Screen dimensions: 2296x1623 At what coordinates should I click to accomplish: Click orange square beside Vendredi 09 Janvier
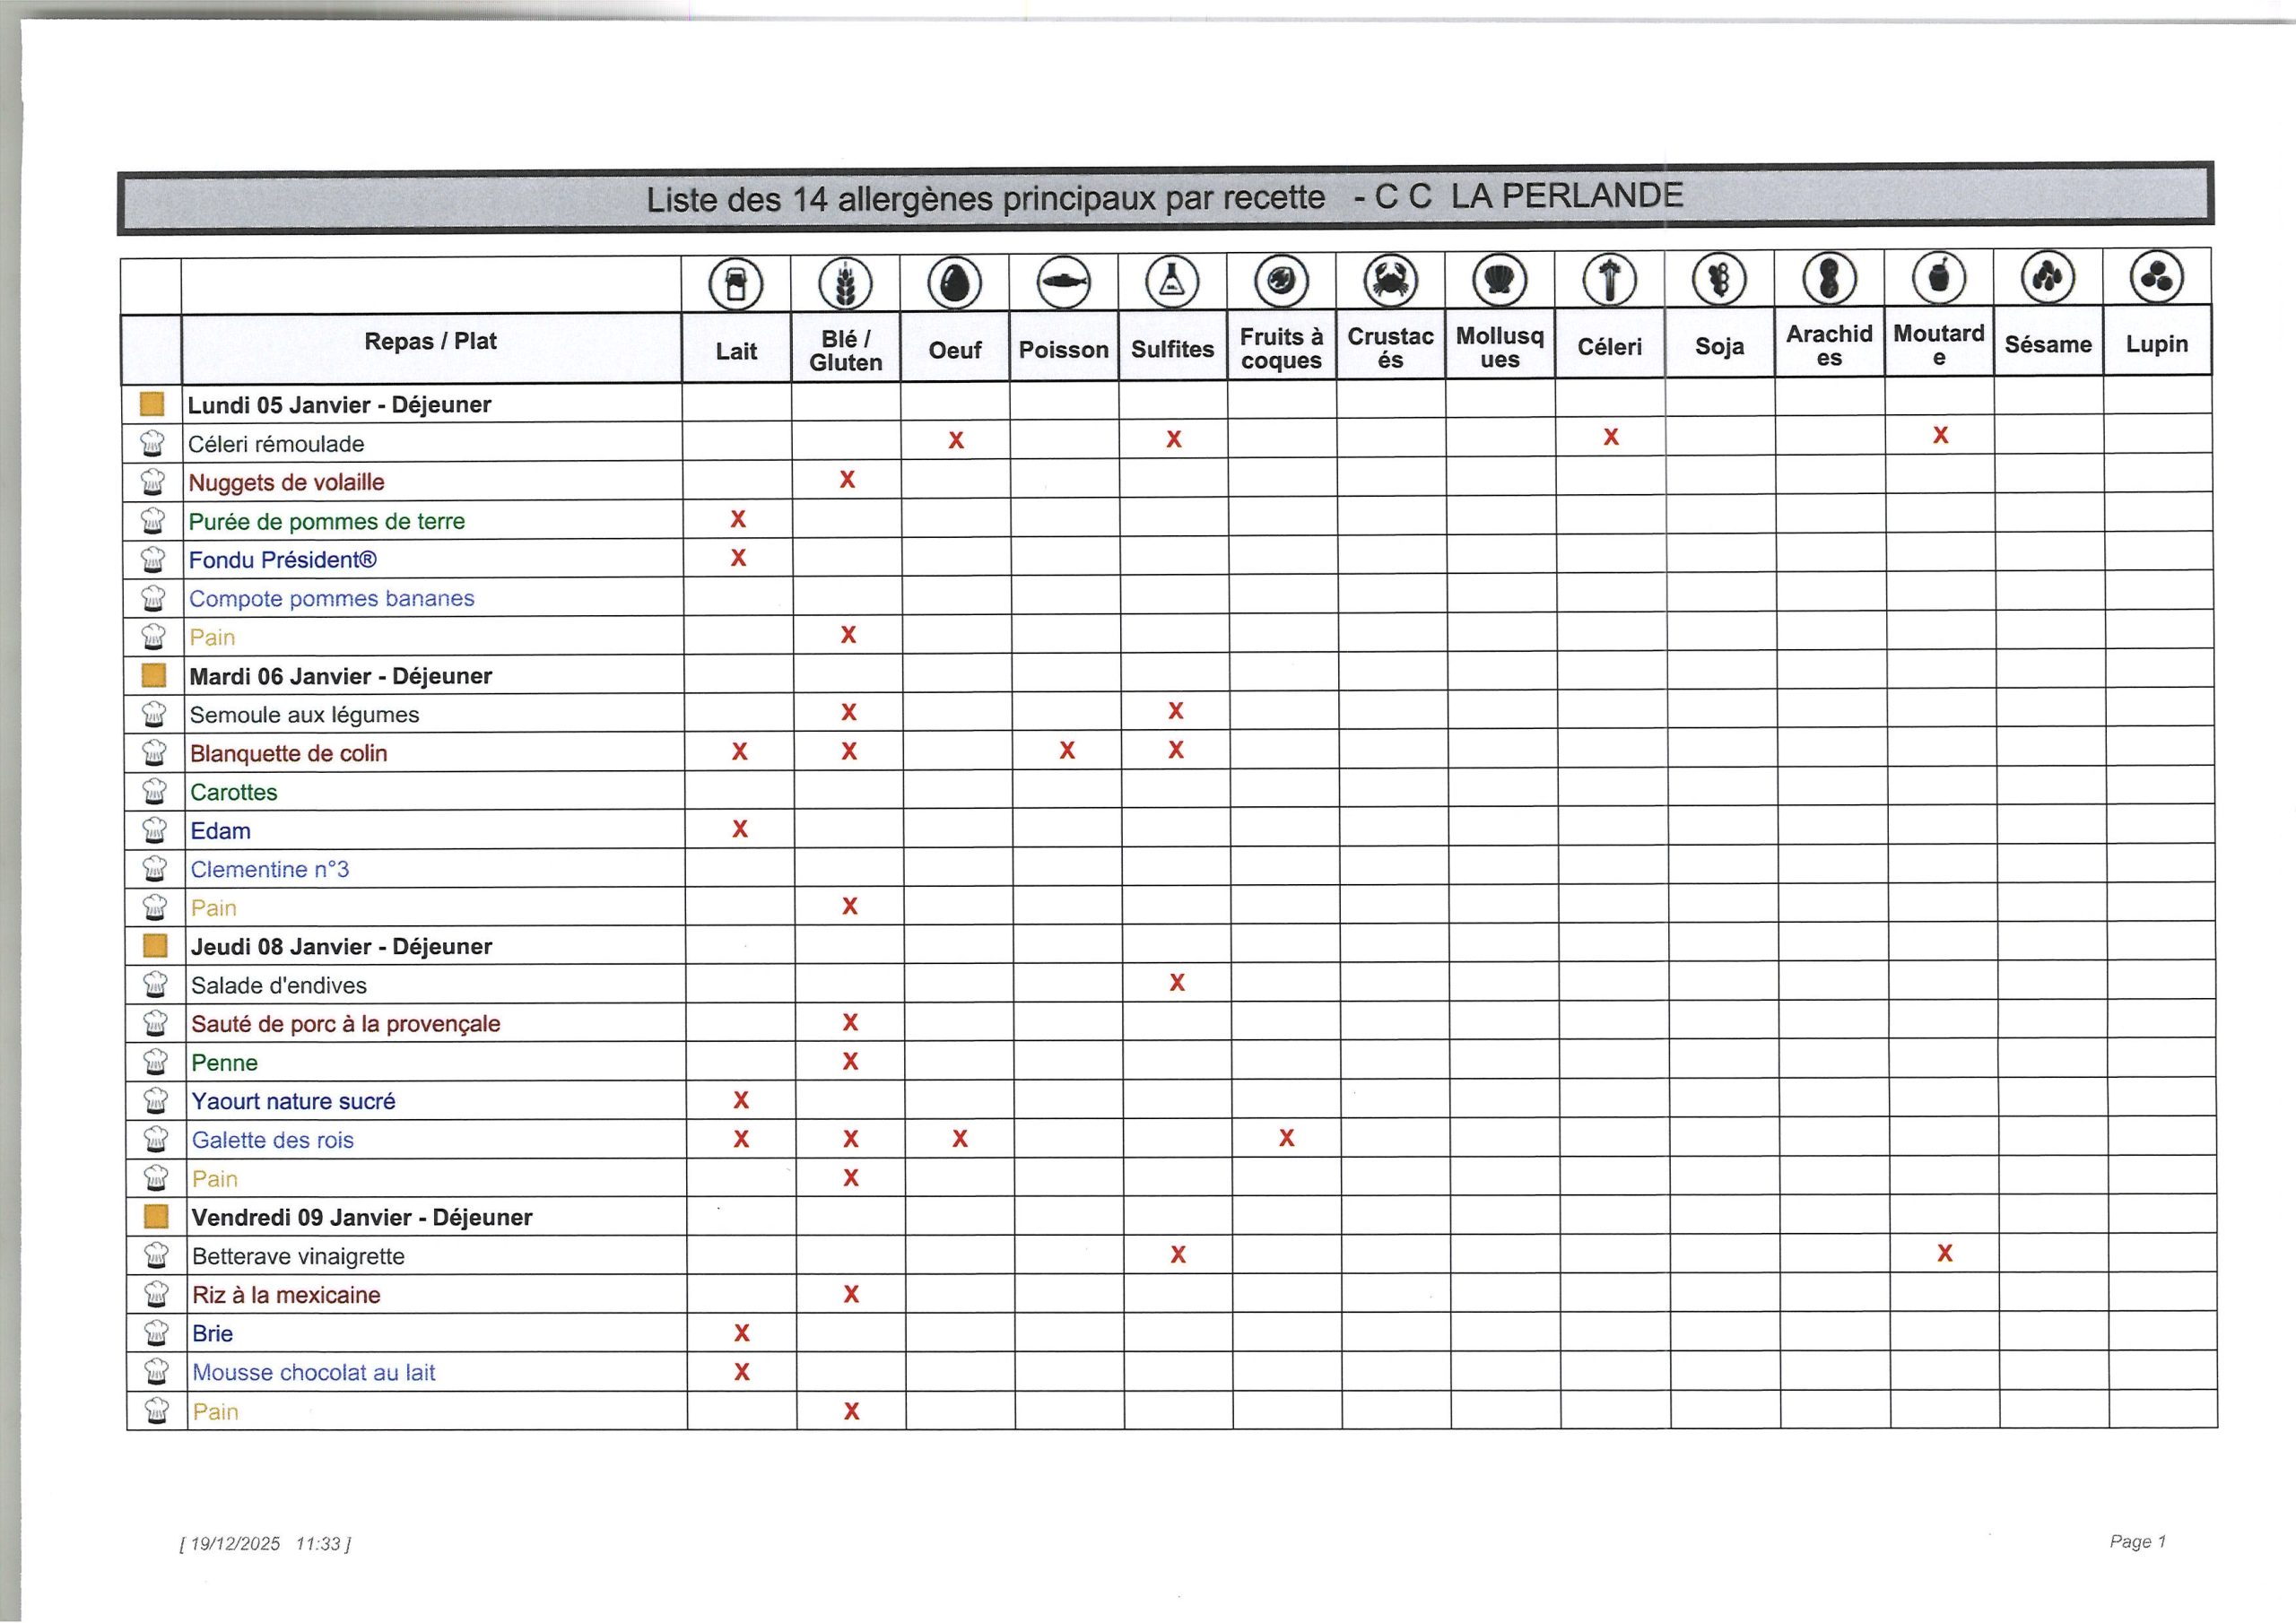click(156, 1217)
